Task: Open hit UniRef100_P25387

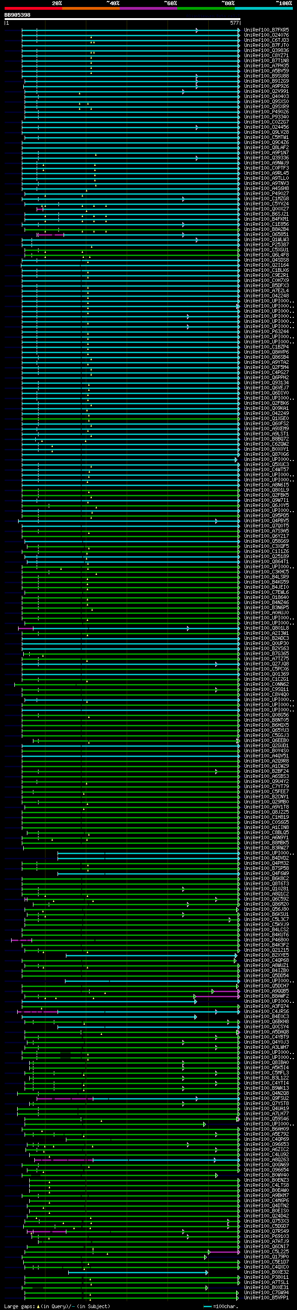Action: click(x=266, y=244)
